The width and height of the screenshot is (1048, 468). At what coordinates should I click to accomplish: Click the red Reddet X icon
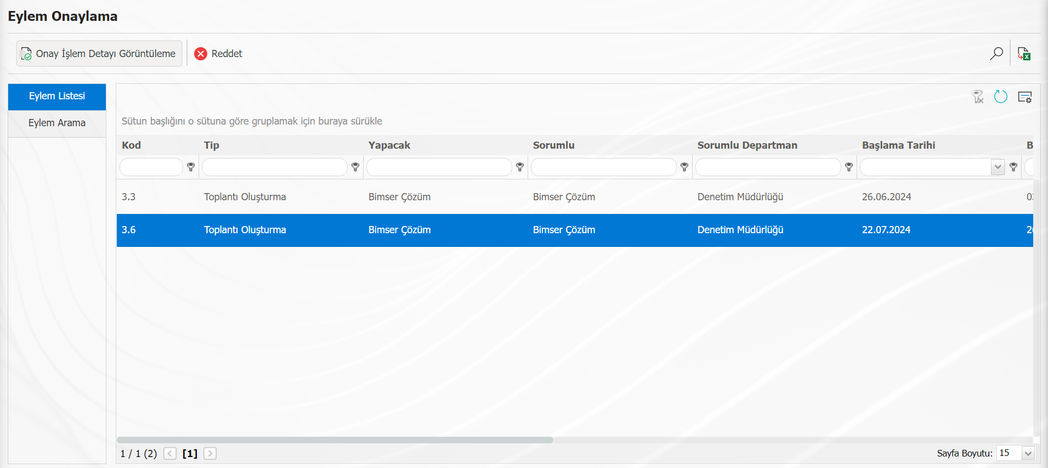[x=201, y=53]
